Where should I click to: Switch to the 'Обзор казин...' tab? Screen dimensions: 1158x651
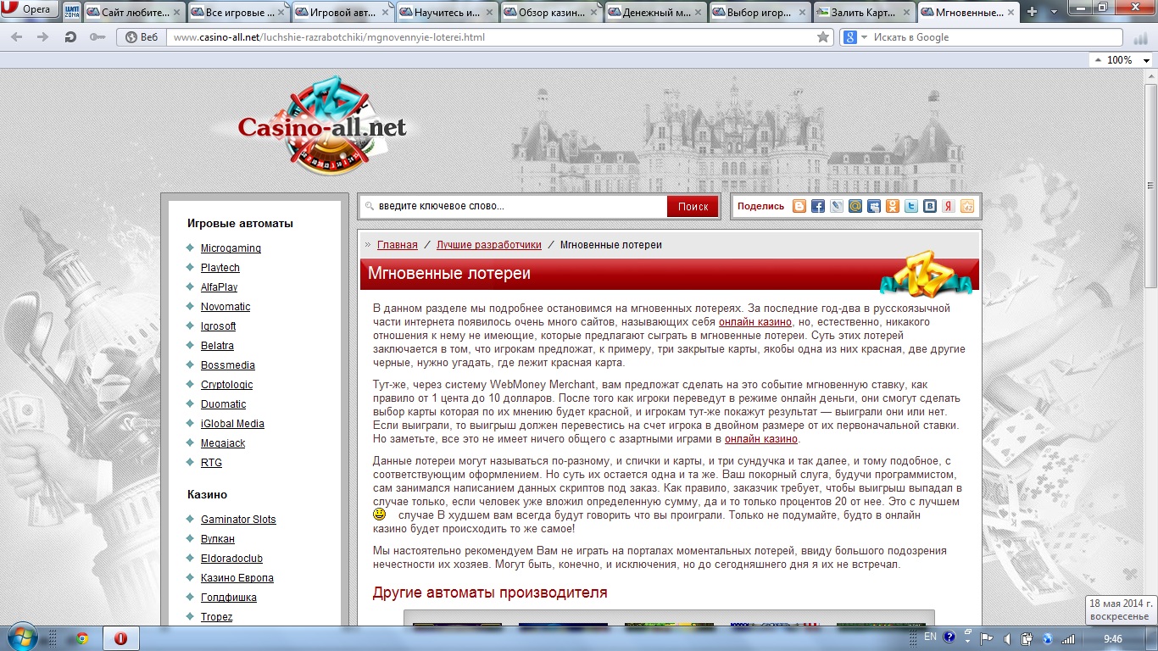tap(551, 13)
